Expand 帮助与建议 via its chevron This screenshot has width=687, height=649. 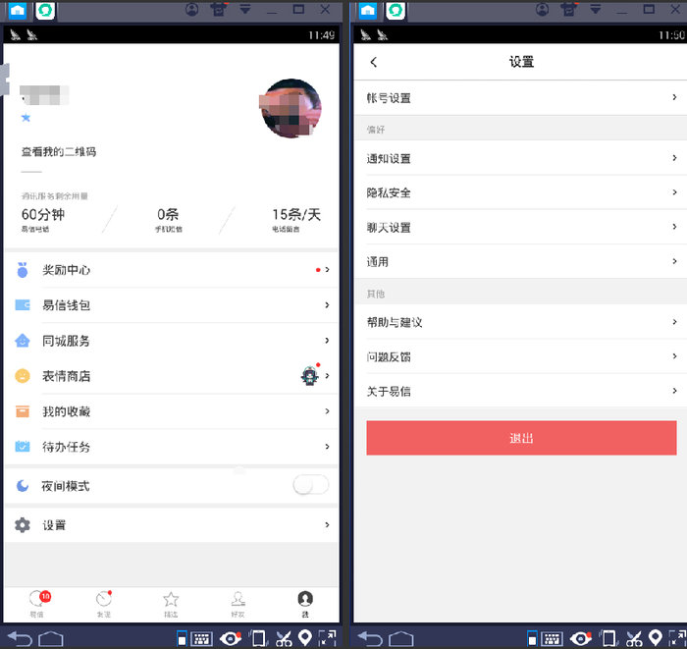pyautogui.click(x=674, y=322)
